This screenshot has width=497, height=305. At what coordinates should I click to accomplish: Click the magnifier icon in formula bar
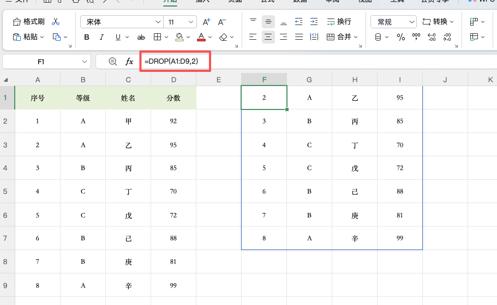113,62
